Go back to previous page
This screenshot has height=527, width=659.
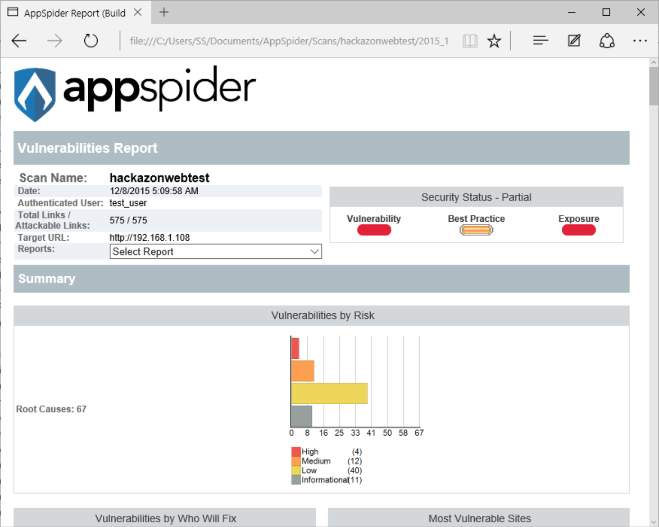coord(19,41)
